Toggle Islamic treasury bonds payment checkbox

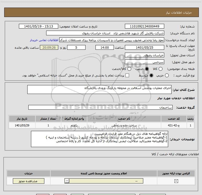click(127, 75)
